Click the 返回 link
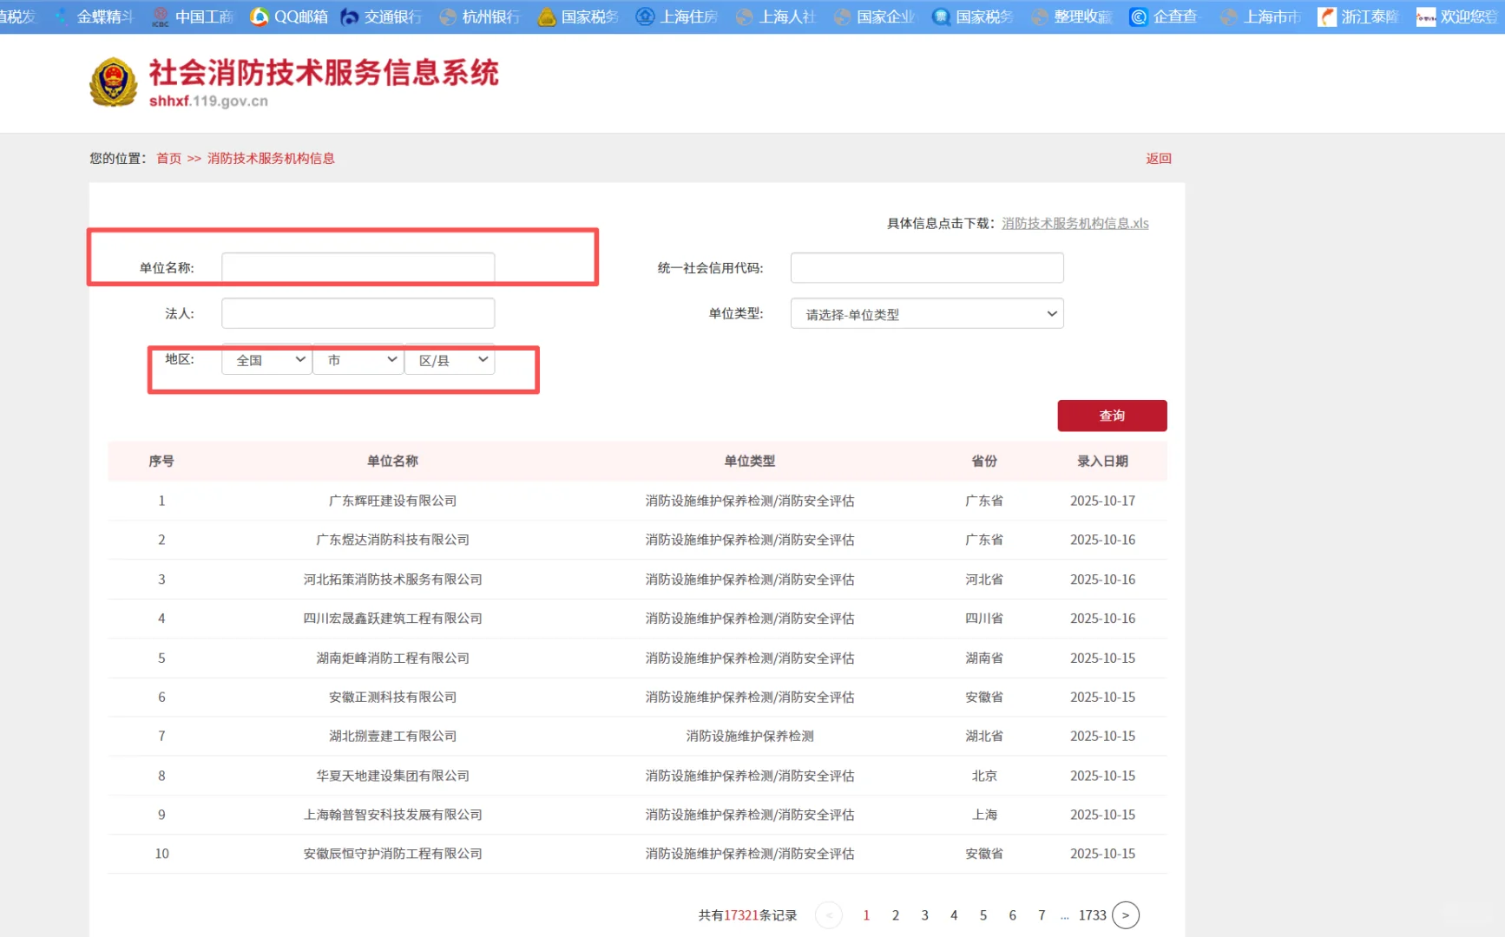Viewport: 1505px width, 937px height. coord(1158,158)
